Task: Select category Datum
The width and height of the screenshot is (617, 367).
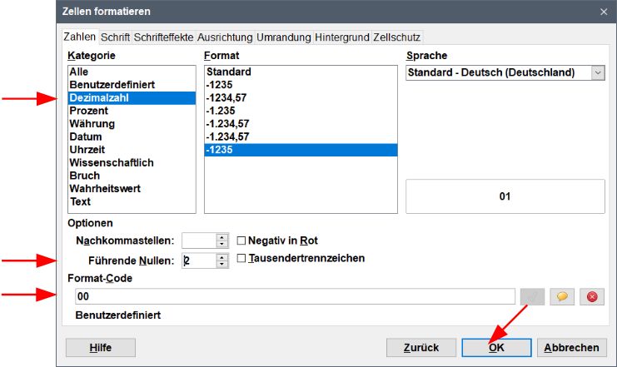Action: [x=132, y=136]
